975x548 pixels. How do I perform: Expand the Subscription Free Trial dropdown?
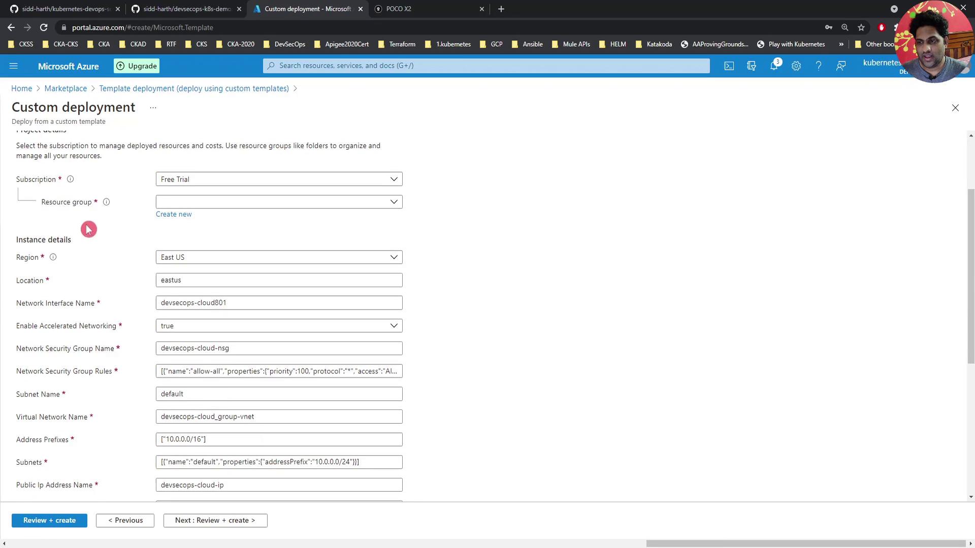tap(279, 179)
